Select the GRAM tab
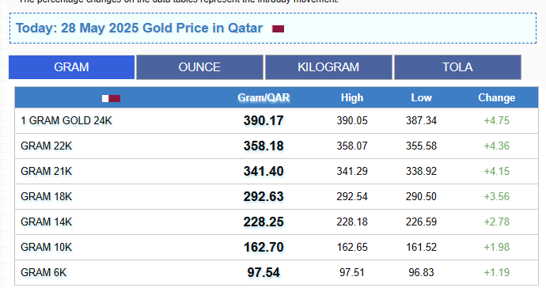The image size is (546, 288). click(x=71, y=67)
